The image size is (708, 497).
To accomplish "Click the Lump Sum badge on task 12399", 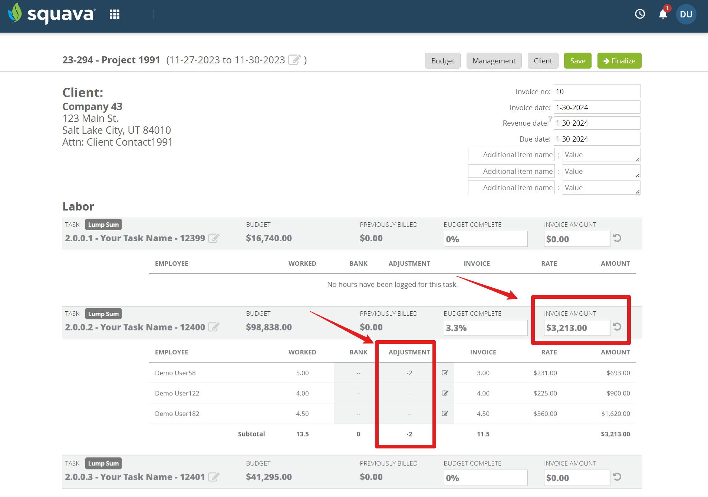I will click(x=103, y=225).
